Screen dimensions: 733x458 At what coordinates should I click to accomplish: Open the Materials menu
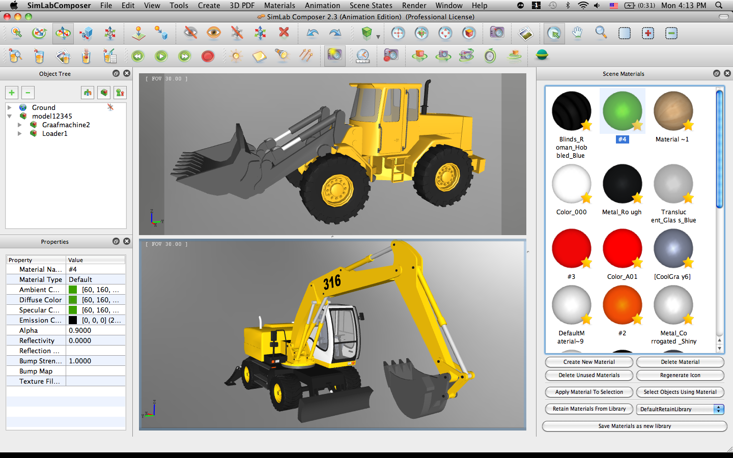pyautogui.click(x=279, y=6)
